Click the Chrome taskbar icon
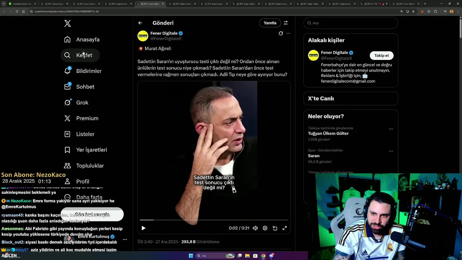462x260 pixels. [263, 256]
